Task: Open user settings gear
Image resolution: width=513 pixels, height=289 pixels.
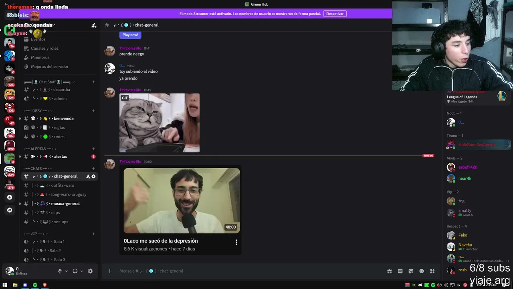Action: pos(90,271)
